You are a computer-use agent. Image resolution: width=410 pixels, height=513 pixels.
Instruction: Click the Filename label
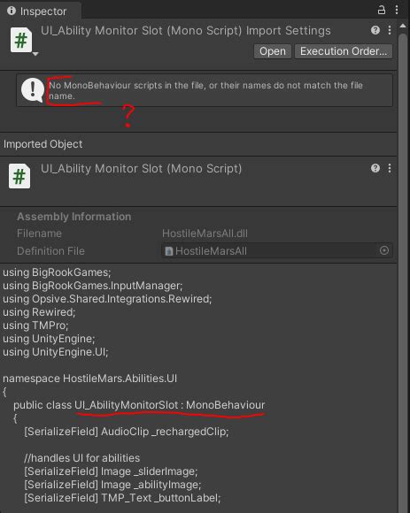tap(39, 234)
